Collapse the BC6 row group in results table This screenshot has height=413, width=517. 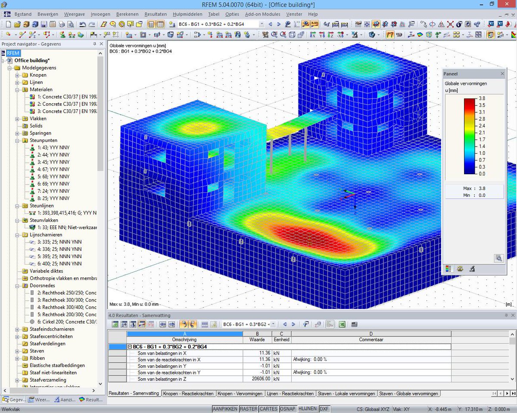click(129, 347)
